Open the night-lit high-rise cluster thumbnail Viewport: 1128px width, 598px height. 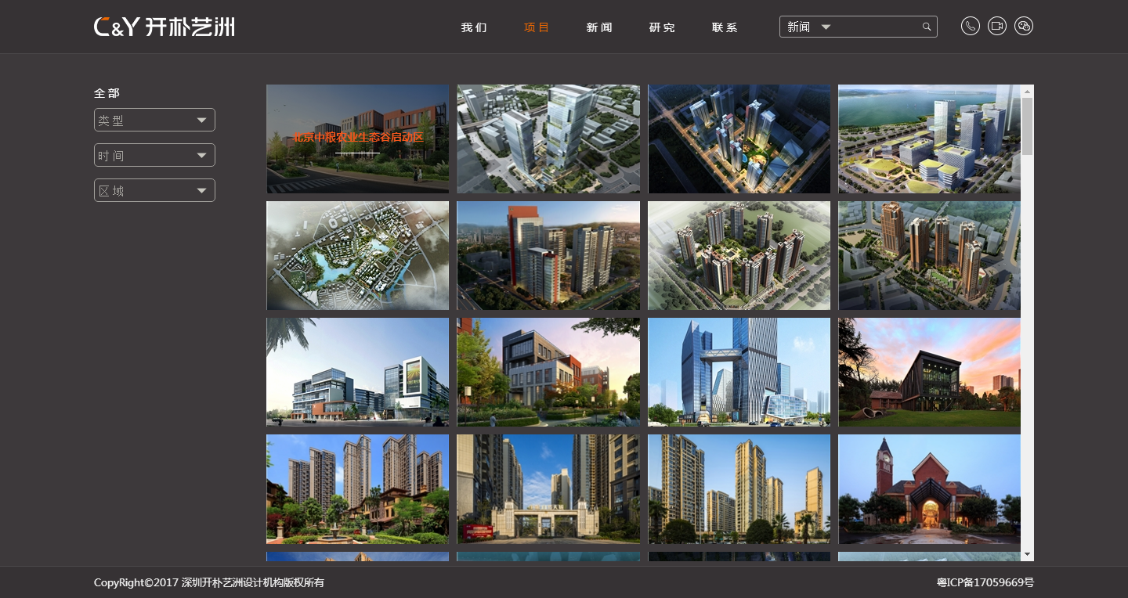click(739, 139)
